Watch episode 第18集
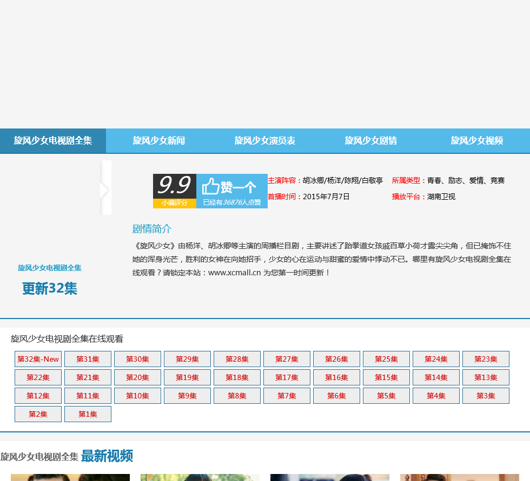 [x=237, y=377]
